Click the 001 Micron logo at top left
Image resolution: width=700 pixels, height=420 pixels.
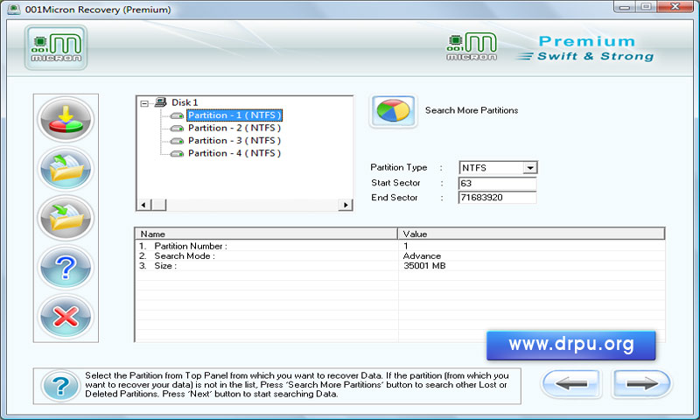tap(56, 47)
